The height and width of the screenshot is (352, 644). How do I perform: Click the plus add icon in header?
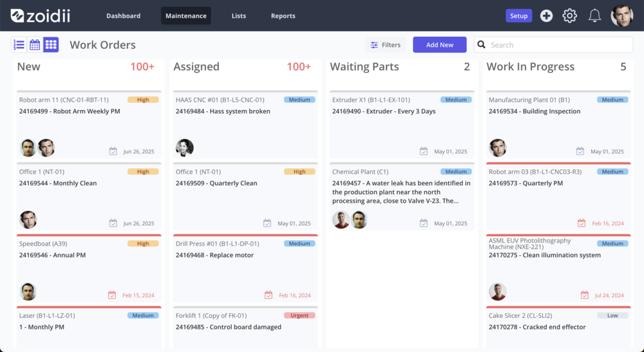pos(546,15)
